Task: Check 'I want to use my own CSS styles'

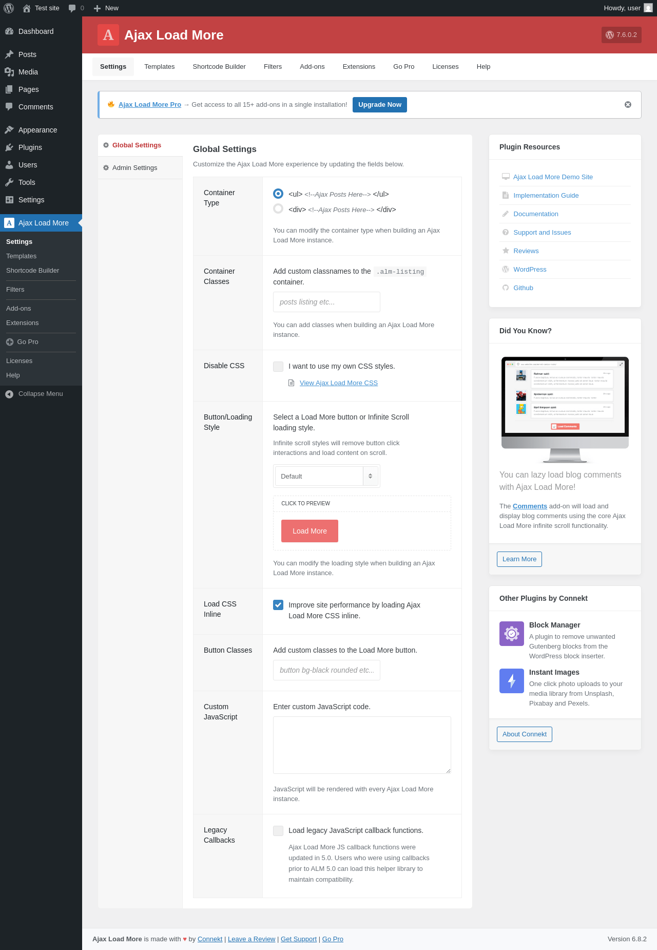Action: pyautogui.click(x=278, y=366)
